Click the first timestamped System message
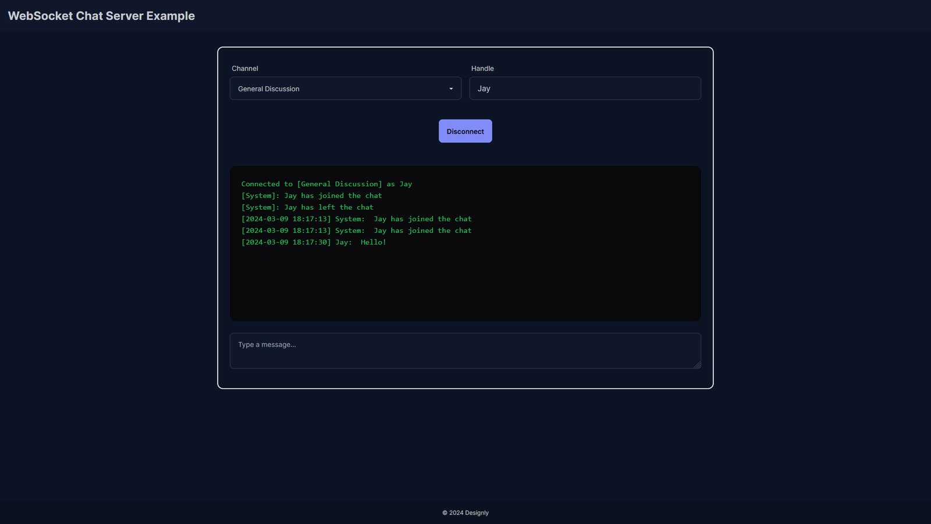 (356, 219)
